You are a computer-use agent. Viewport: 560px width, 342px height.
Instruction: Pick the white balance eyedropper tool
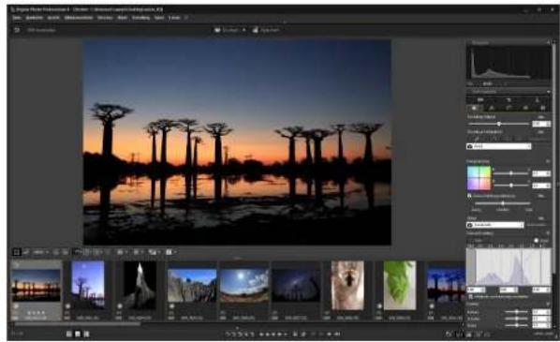tap(476, 139)
